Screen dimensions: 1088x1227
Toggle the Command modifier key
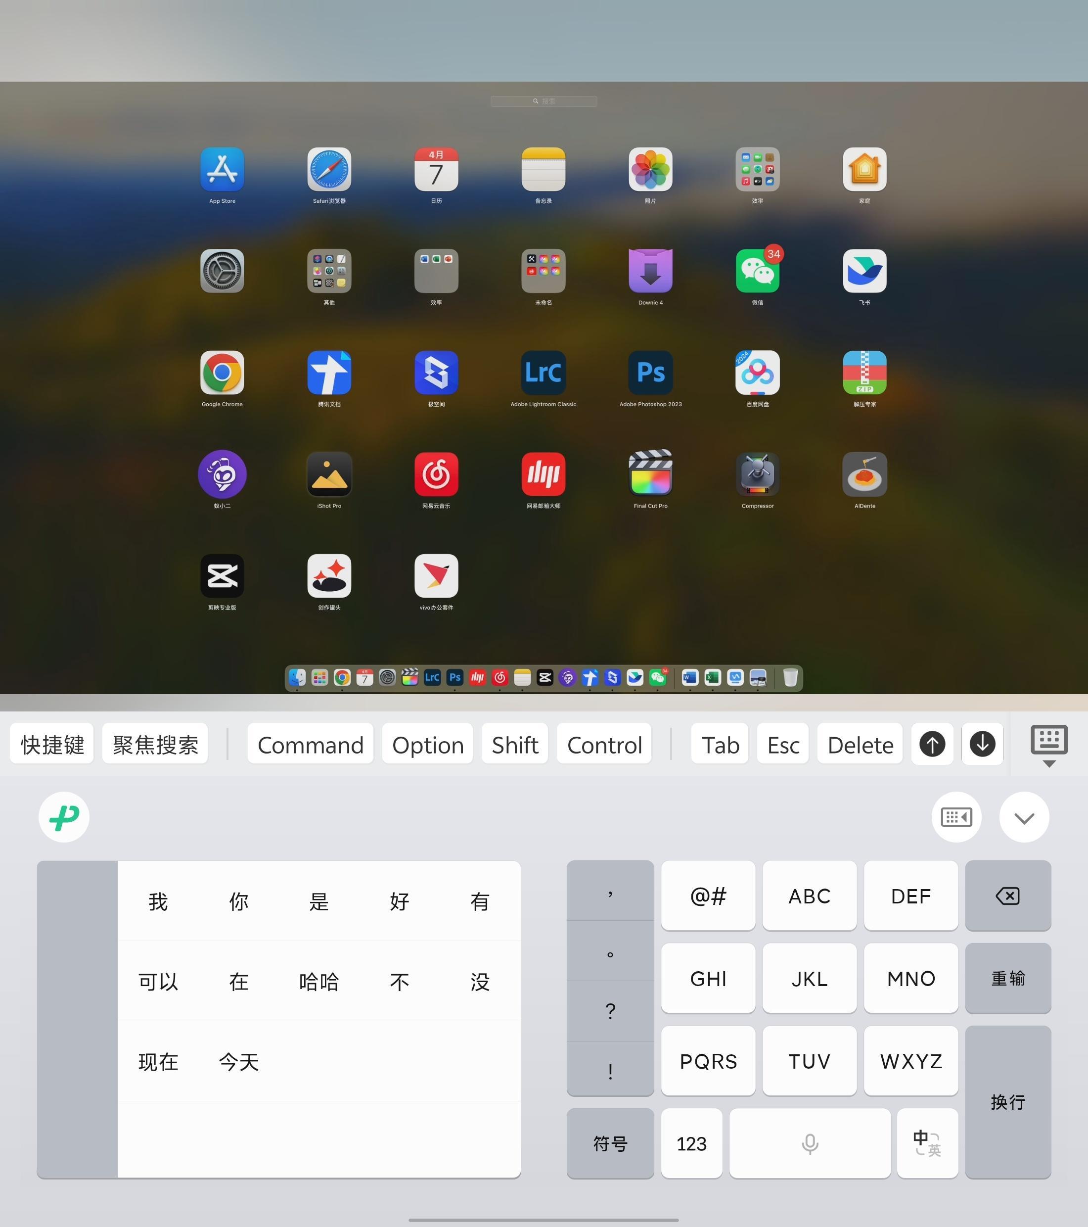coord(310,744)
